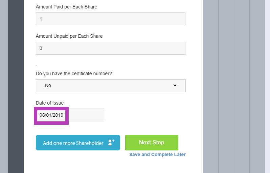Image resolution: width=270 pixels, height=173 pixels.
Task: Click 'Do you have the certificate number?' label
Action: [74, 74]
